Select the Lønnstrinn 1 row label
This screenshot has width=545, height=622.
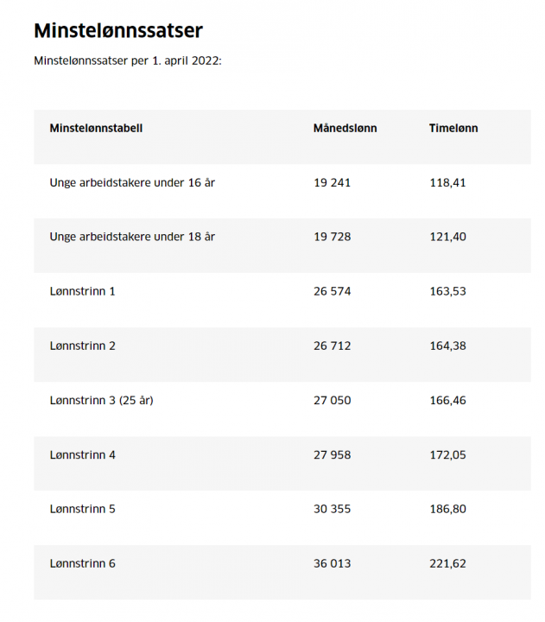83,291
